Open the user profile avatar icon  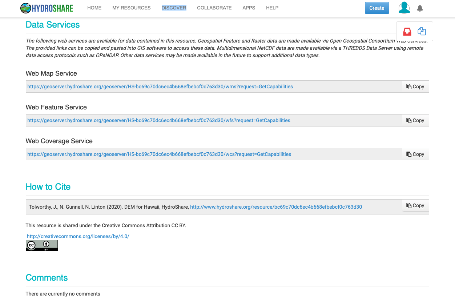coord(404,8)
